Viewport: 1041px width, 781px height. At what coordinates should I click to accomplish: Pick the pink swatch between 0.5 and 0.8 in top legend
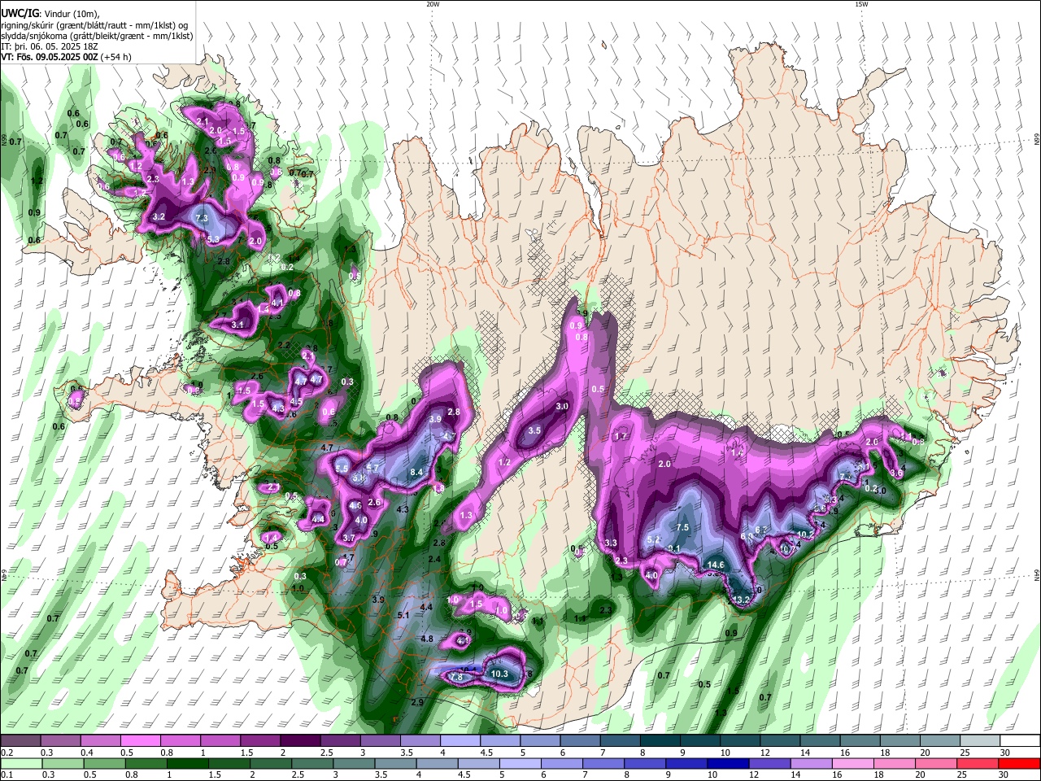tap(140, 740)
